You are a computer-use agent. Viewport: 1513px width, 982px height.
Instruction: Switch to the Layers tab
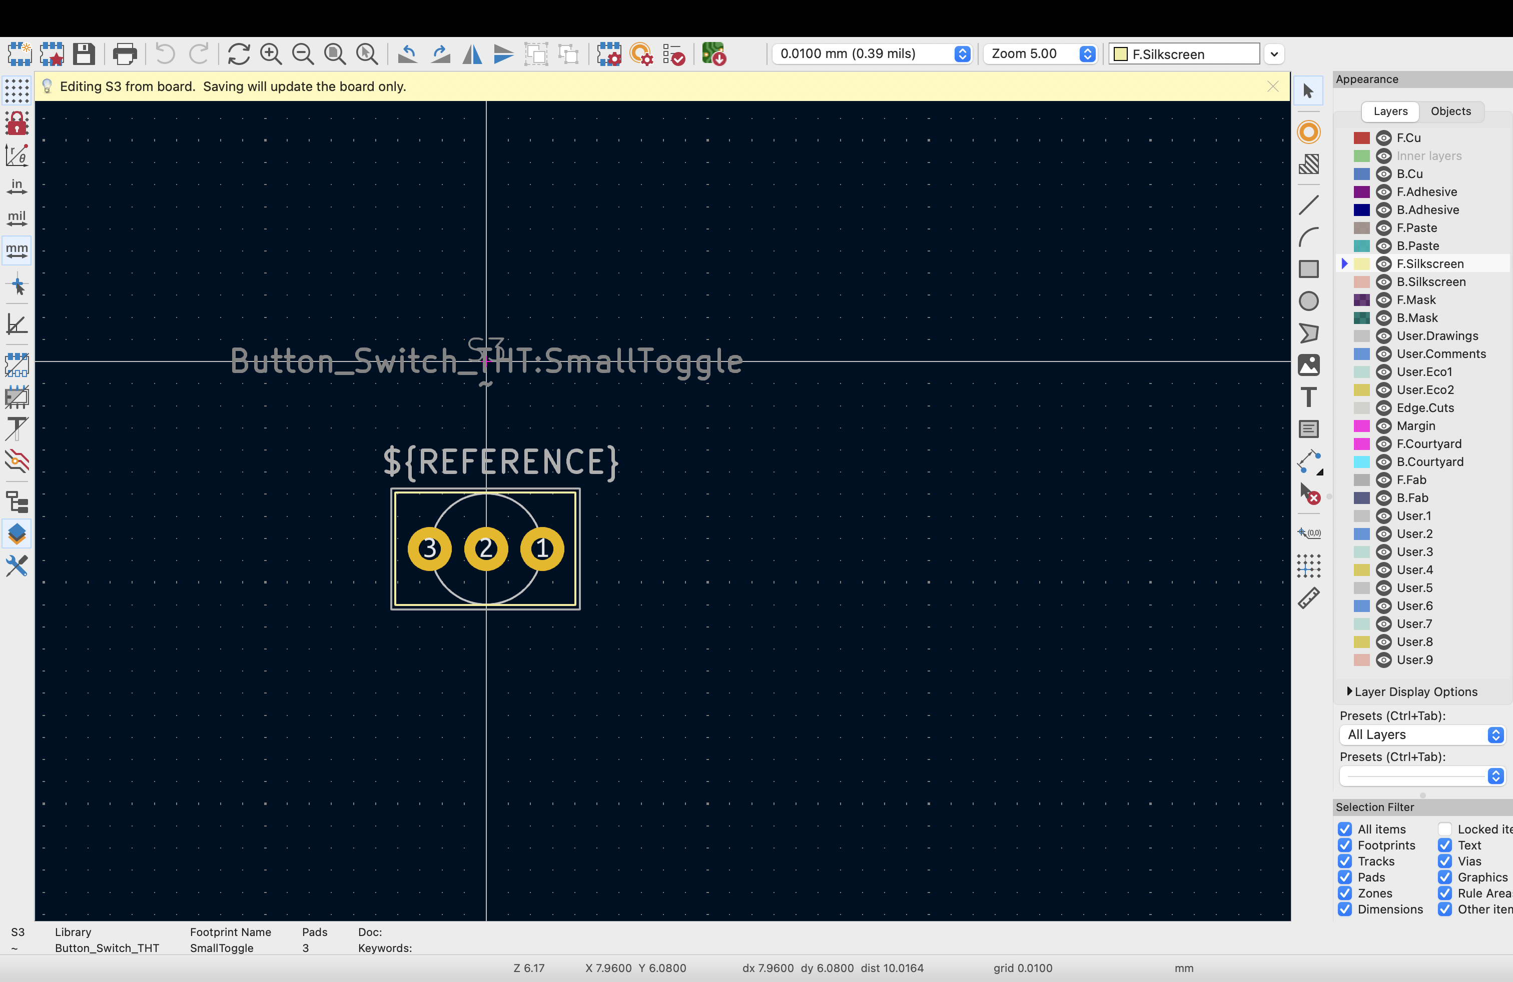(x=1390, y=111)
